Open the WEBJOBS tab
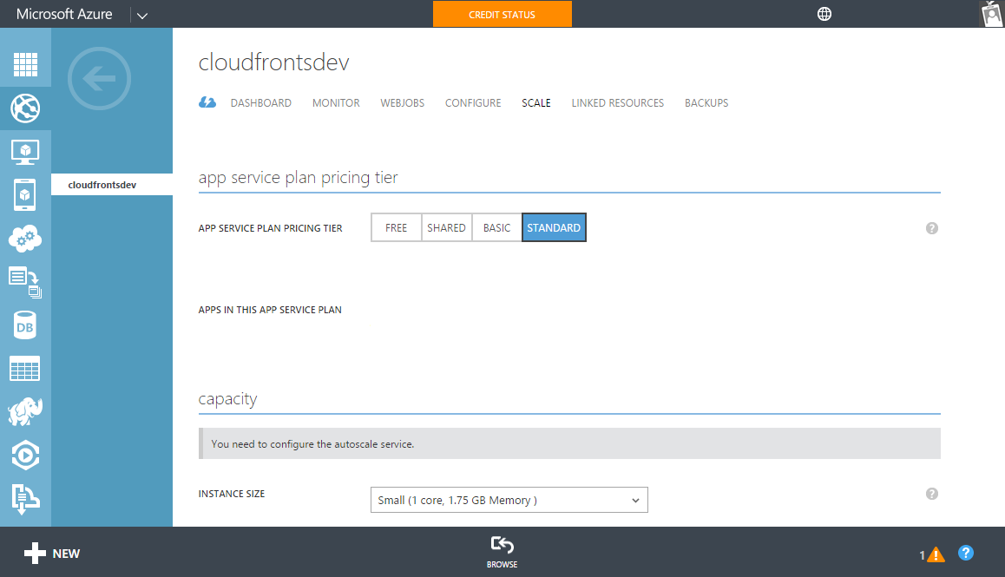Image resolution: width=1005 pixels, height=577 pixels. tap(403, 103)
